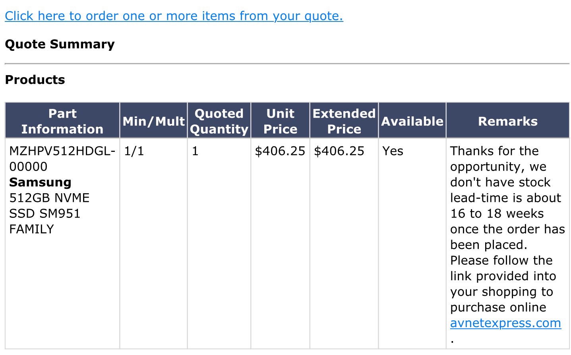
Task: Click the unit price $406.25 cell
Action: [x=280, y=151]
